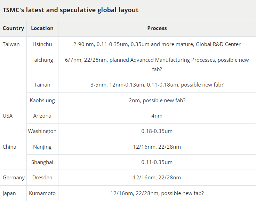Click the Kaohsiung location cell
Image resolution: width=256 pixels, height=201 pixels.
(42, 100)
